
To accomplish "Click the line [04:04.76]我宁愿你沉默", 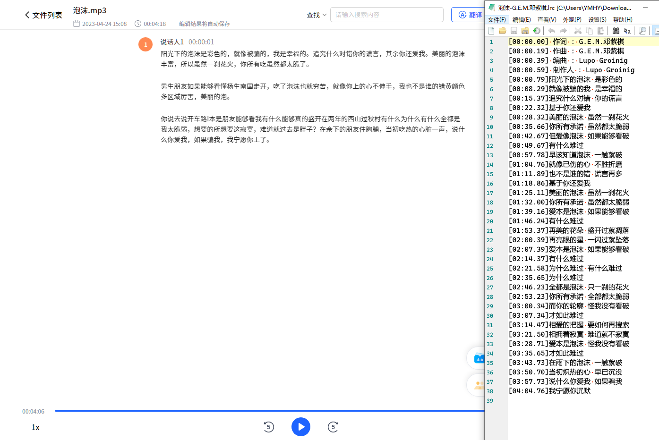I will tap(549, 391).
